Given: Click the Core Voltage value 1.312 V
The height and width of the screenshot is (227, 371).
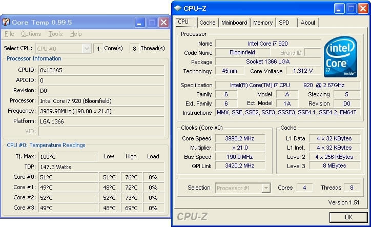Looking at the screenshot, I should pyautogui.click(x=303, y=71).
